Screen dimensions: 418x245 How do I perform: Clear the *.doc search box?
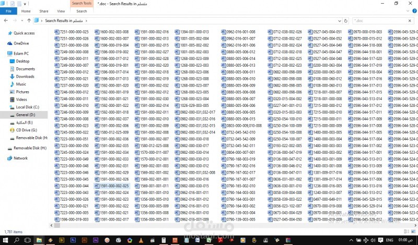tap(410, 21)
